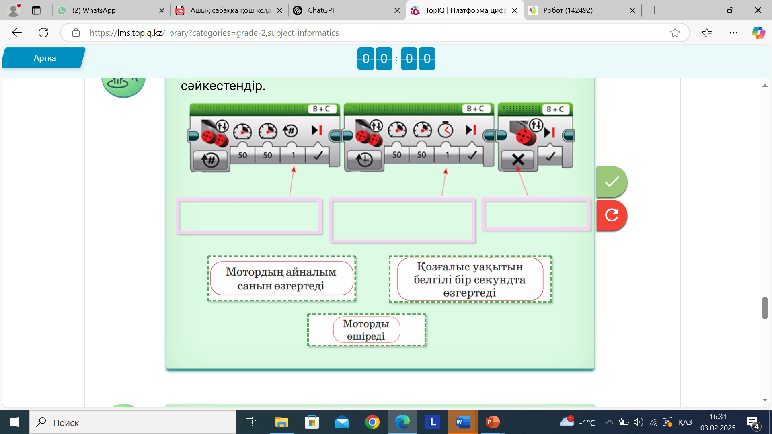This screenshot has width=772, height=434.
Task: Click the Артқа back button
Action: point(44,58)
